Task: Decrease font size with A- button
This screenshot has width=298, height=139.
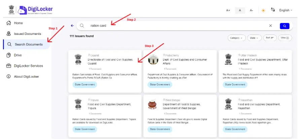Action: [x=251, y=10]
